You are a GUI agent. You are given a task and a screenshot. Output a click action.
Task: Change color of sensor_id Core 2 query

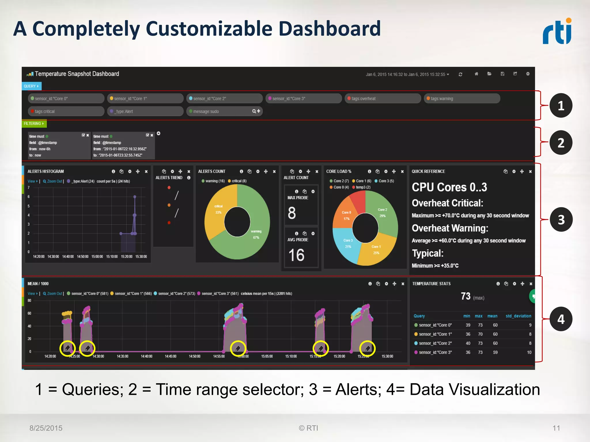(191, 98)
